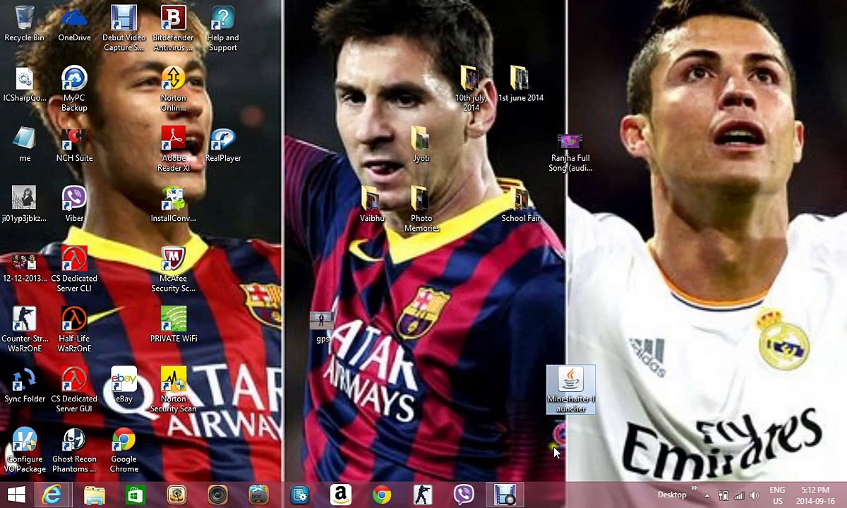Open the '1st june 2014' folder

pyautogui.click(x=521, y=85)
